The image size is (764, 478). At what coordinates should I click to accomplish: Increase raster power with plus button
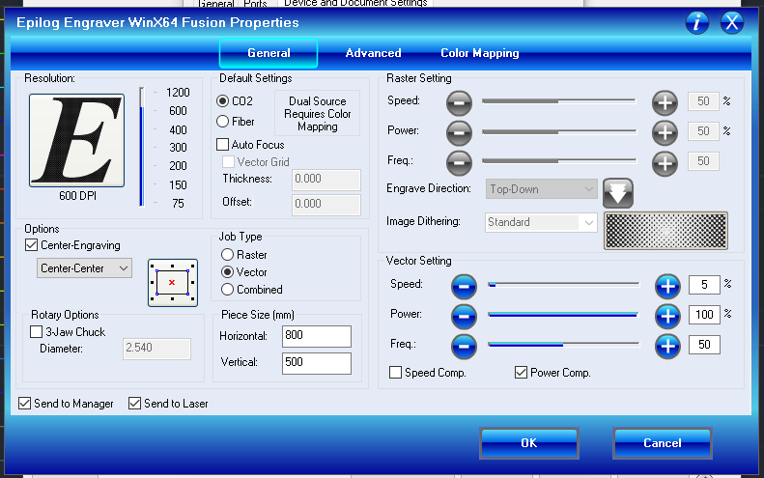pos(665,132)
